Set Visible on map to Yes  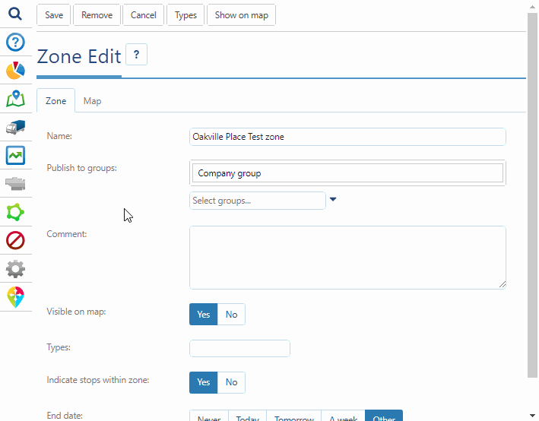pyautogui.click(x=203, y=315)
